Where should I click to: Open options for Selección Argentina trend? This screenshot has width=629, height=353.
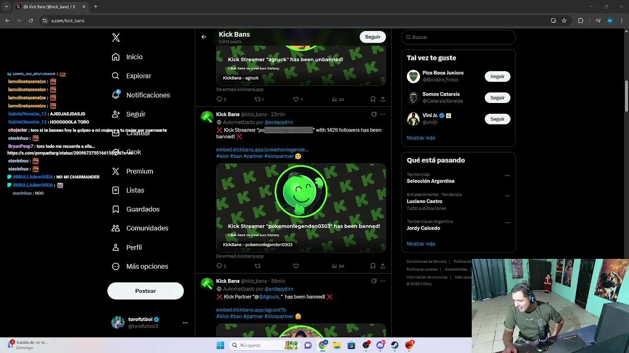[507, 176]
